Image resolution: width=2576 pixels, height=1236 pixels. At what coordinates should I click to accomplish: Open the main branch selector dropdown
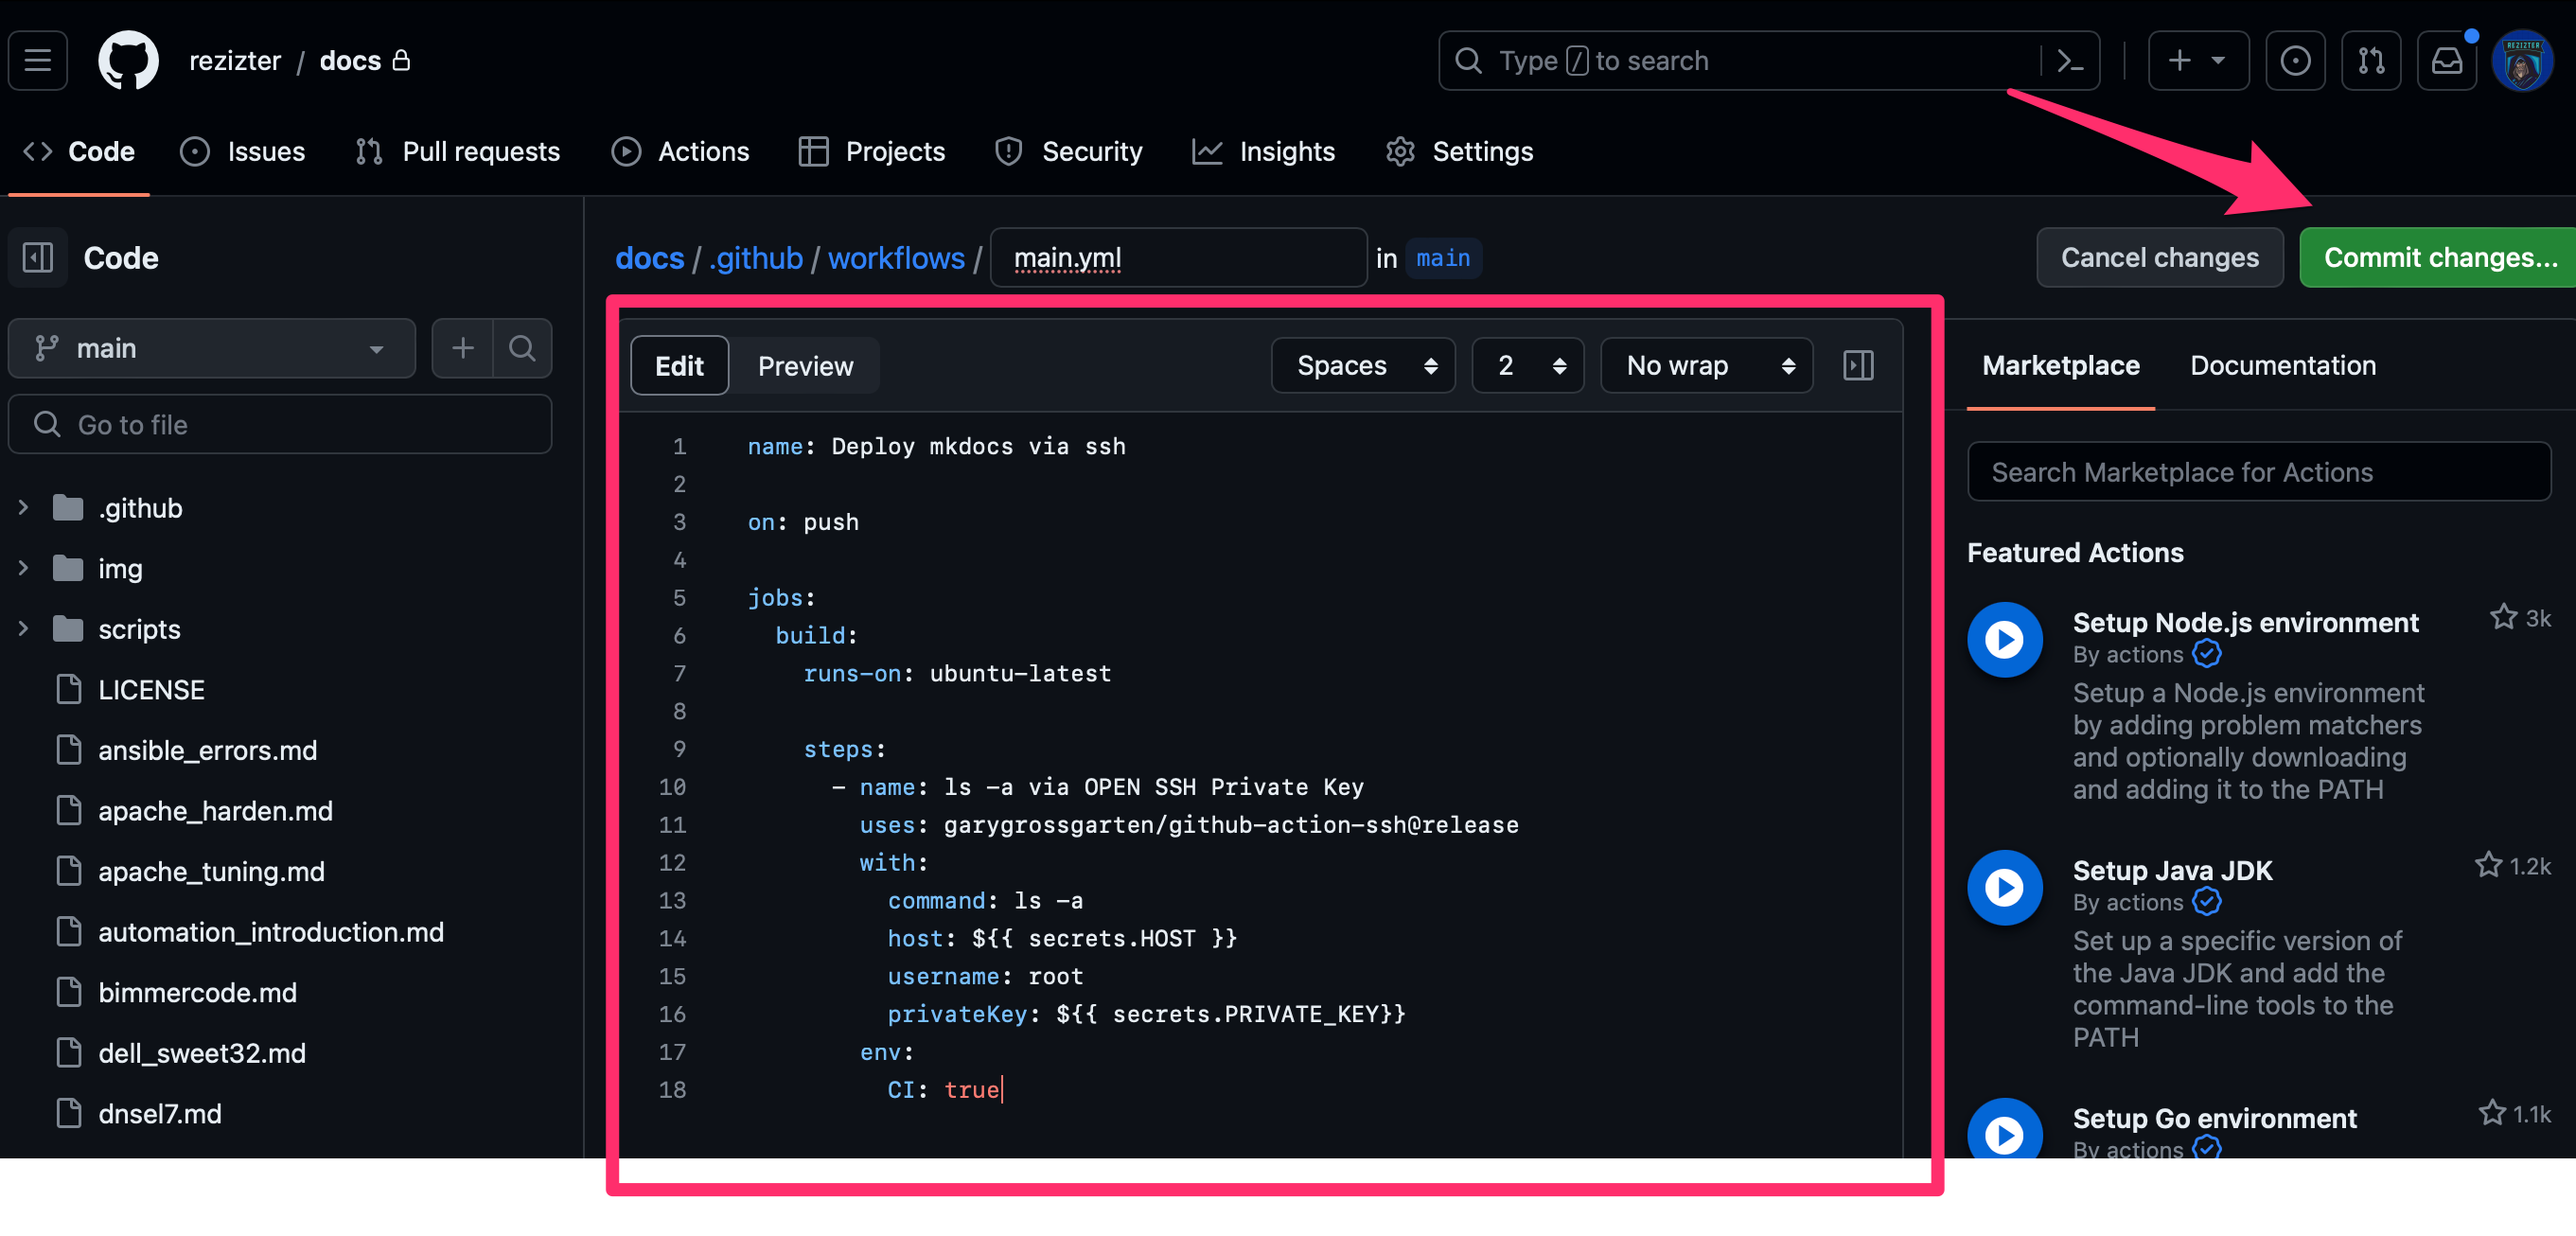(212, 348)
